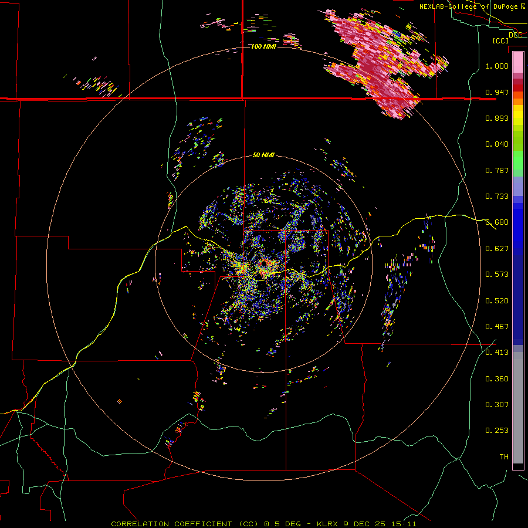Click the radar site center echo
528x528 pixels.
[263, 263]
